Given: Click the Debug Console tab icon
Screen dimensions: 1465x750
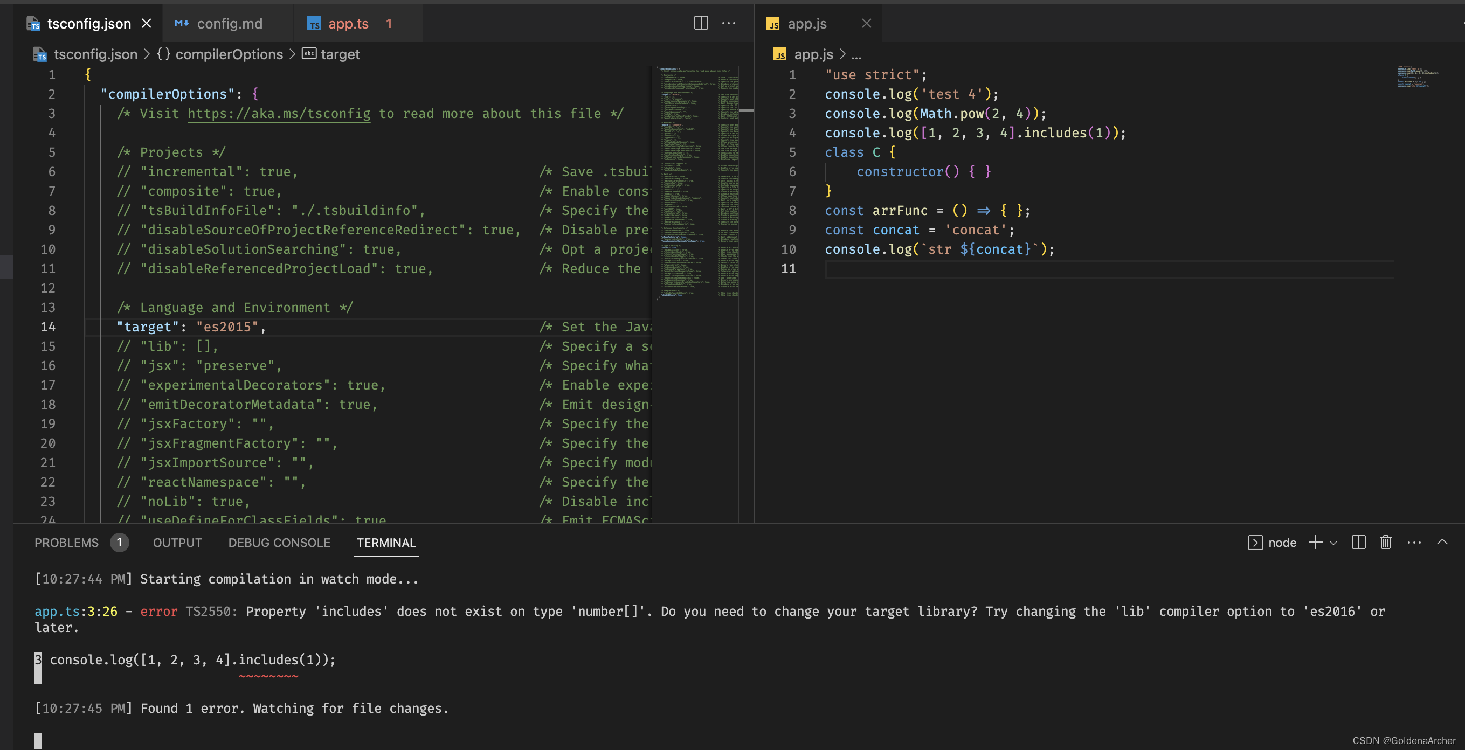Looking at the screenshot, I should (x=279, y=543).
